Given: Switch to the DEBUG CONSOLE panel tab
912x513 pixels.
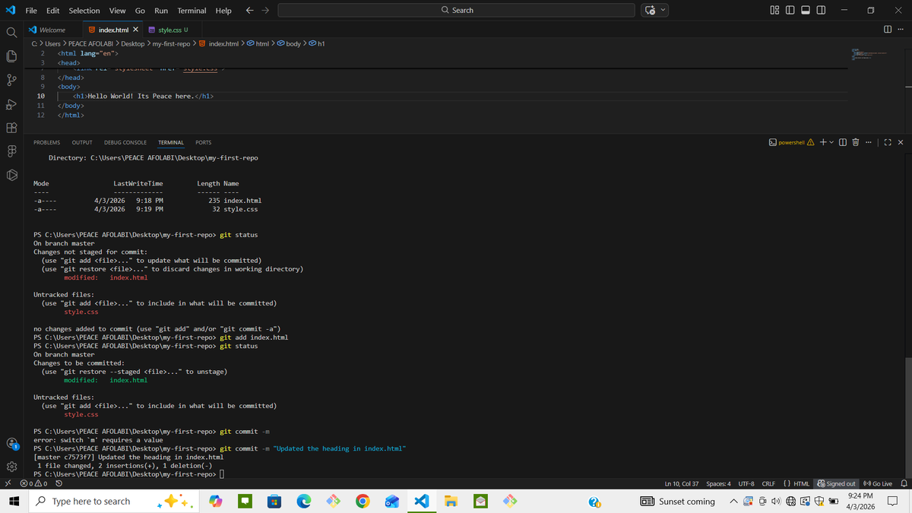Looking at the screenshot, I should (125, 142).
